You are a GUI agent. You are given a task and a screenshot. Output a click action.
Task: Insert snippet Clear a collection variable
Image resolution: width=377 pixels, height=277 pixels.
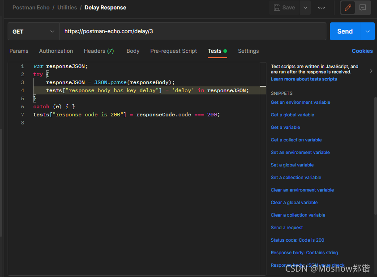(298, 215)
